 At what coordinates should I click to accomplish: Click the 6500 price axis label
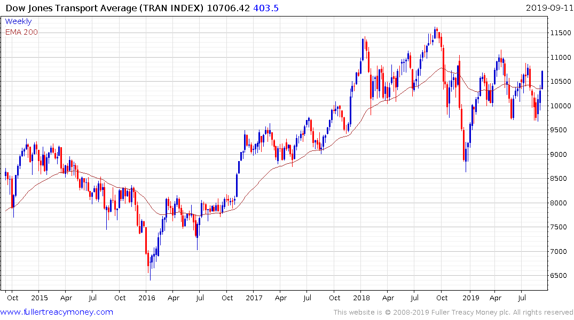559,276
